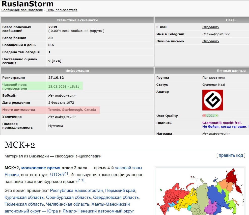
Task: Follow the 'России' link
Action: tap(12, 175)
